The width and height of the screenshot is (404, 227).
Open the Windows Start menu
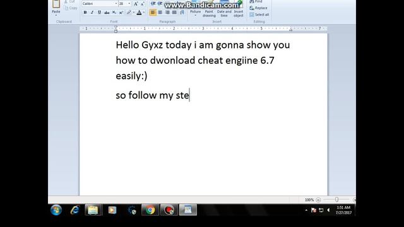pyautogui.click(x=56, y=210)
